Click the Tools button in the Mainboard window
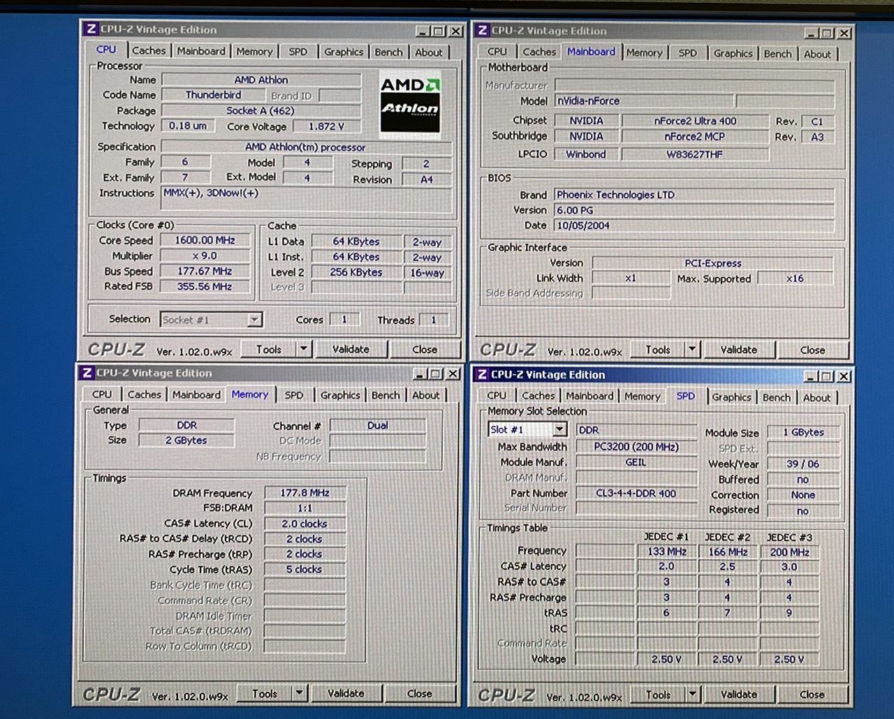Screen dimensions: 894x719 click(657, 350)
